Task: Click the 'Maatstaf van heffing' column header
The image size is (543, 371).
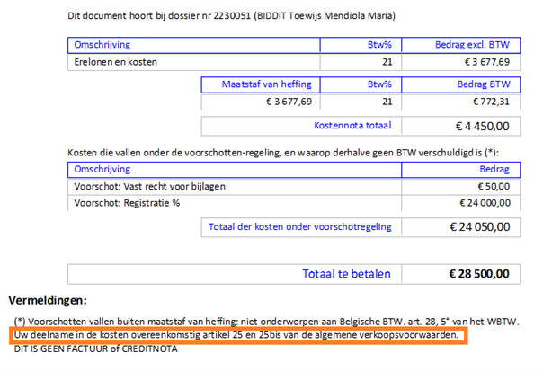Action: click(x=267, y=84)
